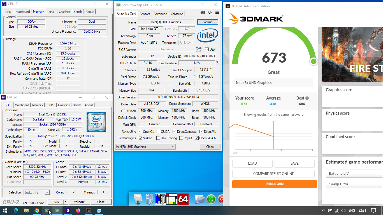Show hidden system tray icons

tap(323, 211)
